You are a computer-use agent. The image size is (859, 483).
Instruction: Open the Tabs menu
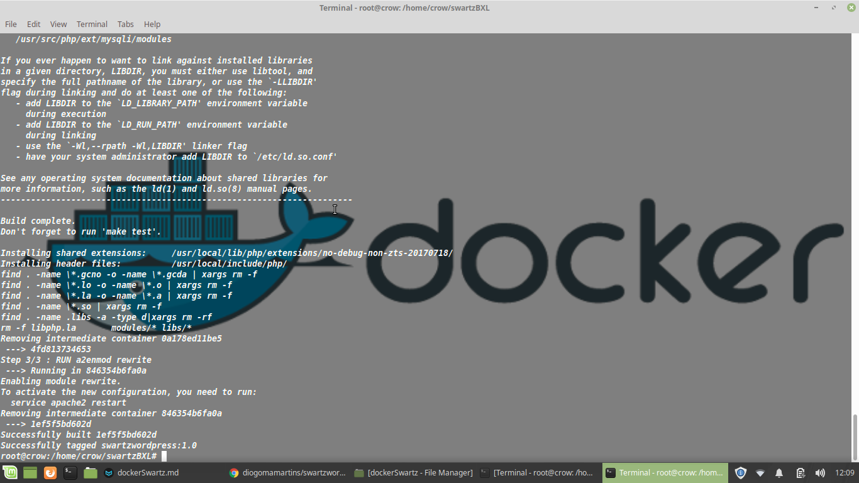click(126, 24)
